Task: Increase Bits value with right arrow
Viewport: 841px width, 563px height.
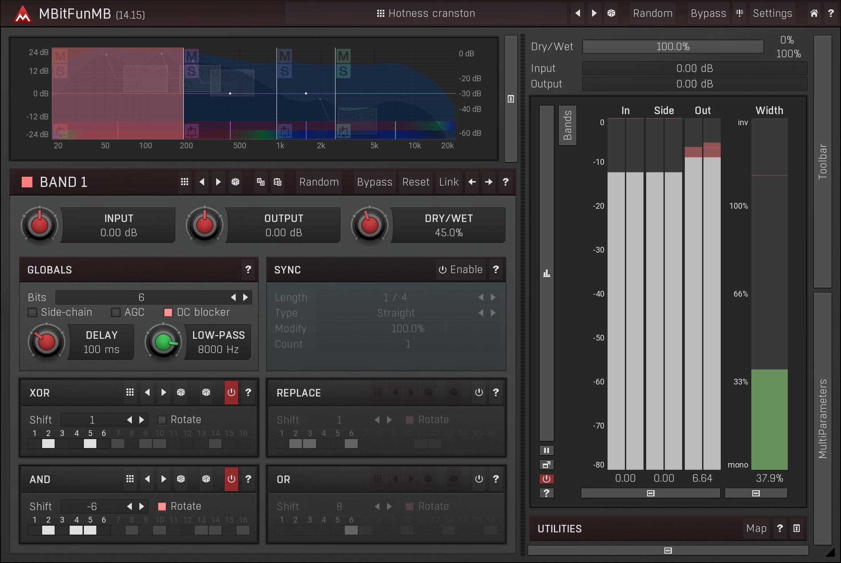Action: pyautogui.click(x=245, y=297)
